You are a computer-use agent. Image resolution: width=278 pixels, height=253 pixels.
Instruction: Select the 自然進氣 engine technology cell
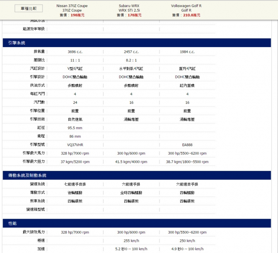75,119
